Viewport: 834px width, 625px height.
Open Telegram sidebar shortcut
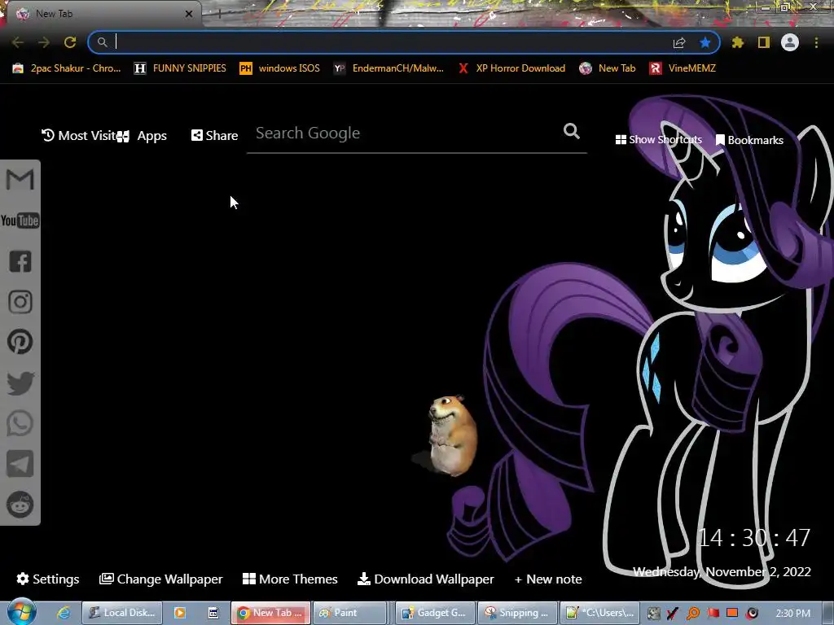20,463
